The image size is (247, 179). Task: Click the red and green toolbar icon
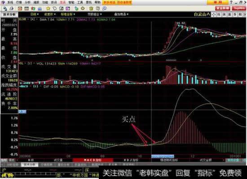coord(33,9)
